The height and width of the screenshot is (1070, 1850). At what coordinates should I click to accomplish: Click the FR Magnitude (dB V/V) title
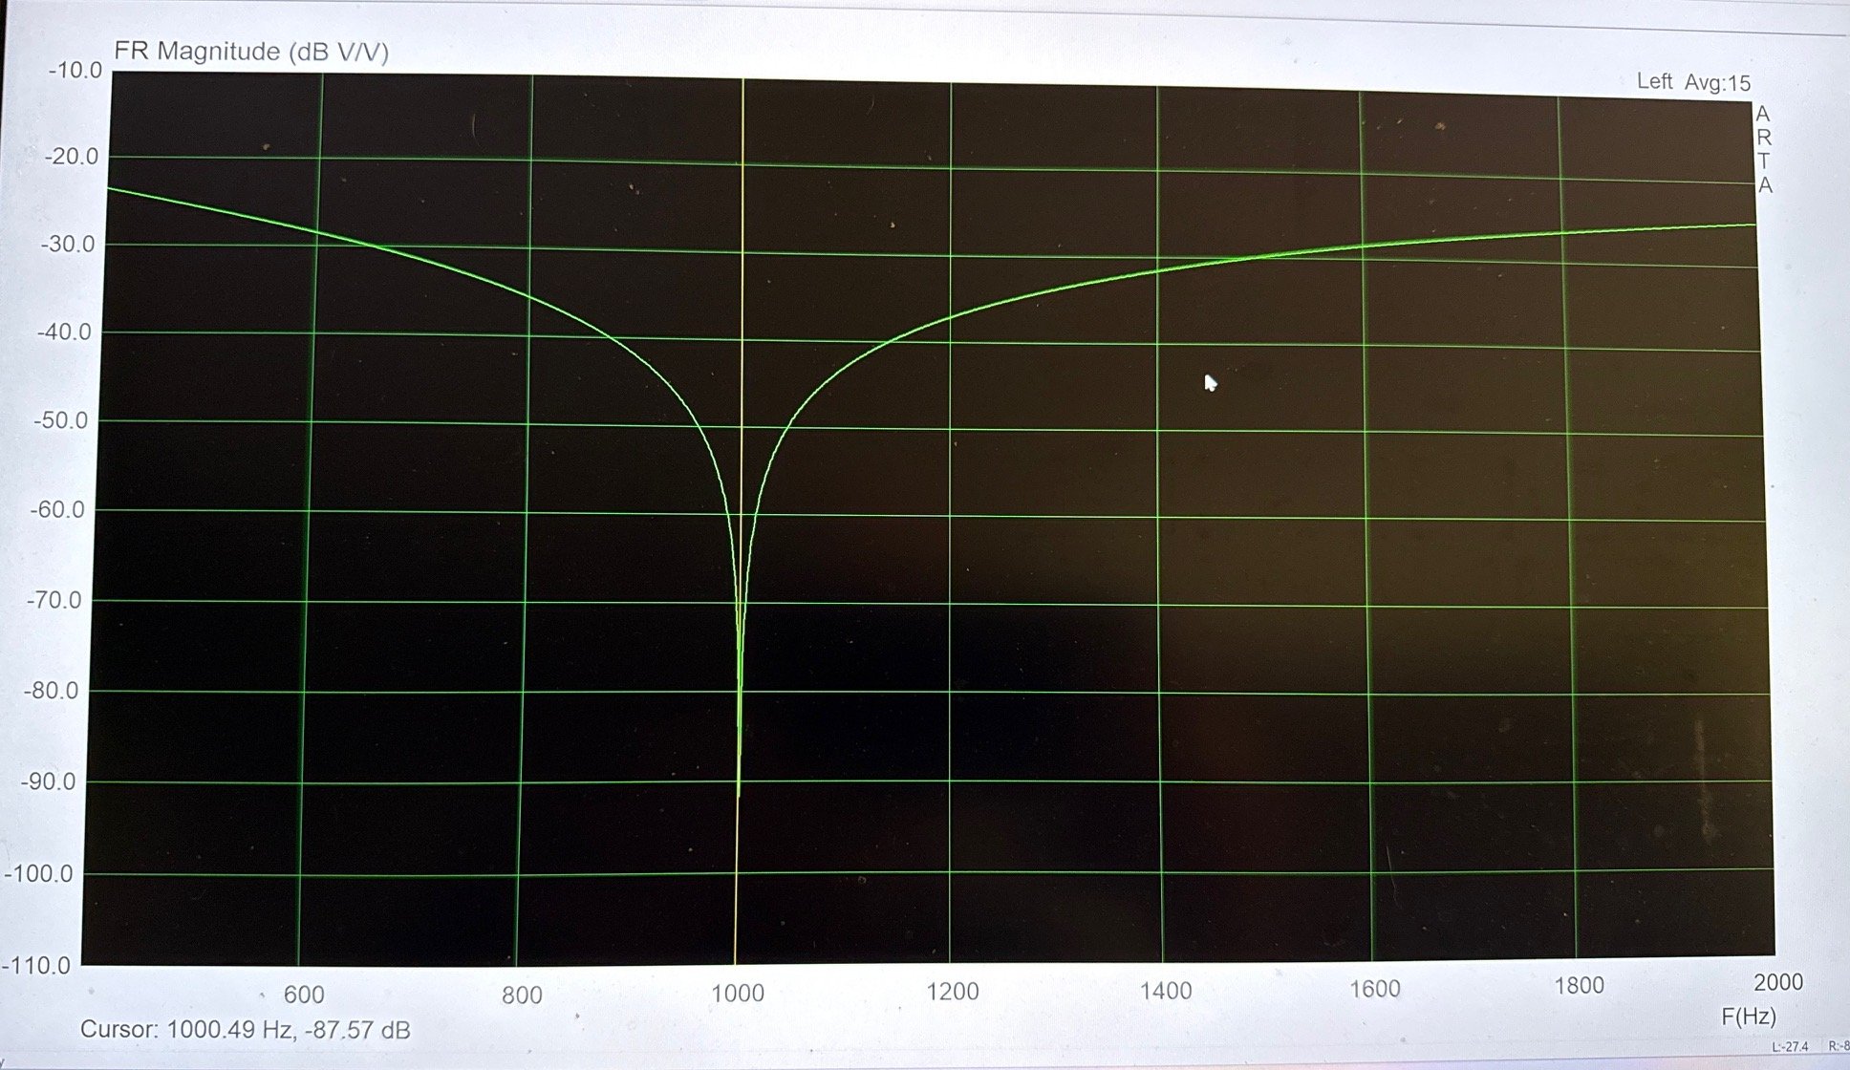point(251,51)
